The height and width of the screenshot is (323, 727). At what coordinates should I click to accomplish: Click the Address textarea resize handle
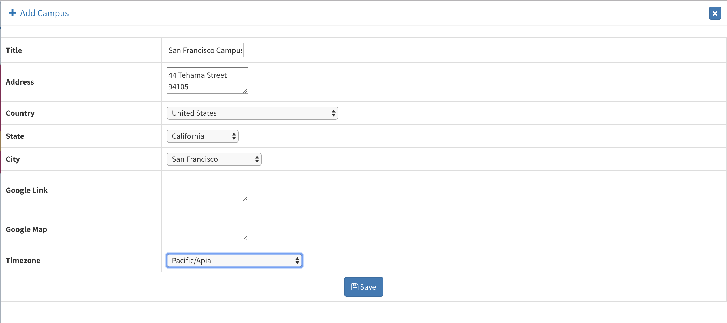point(245,91)
